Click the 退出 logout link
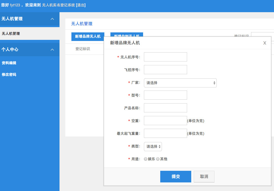Viewport: 274px width, 191px height. (81, 5)
